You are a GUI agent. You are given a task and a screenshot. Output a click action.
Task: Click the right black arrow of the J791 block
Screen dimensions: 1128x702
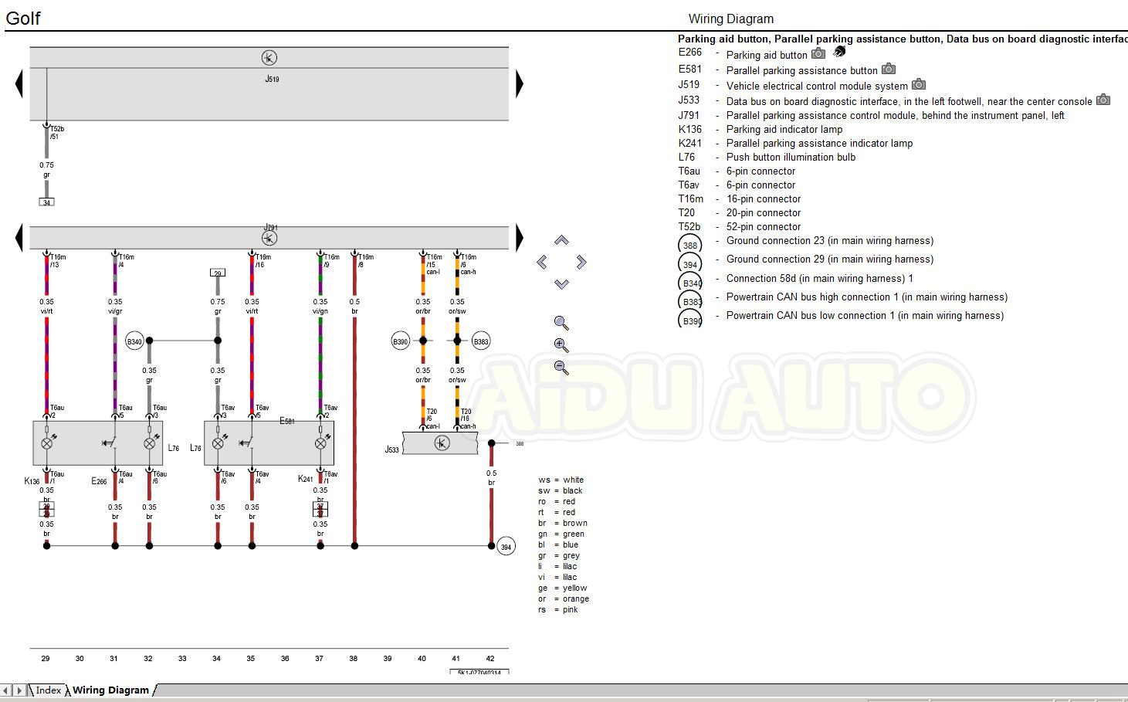[x=520, y=237]
